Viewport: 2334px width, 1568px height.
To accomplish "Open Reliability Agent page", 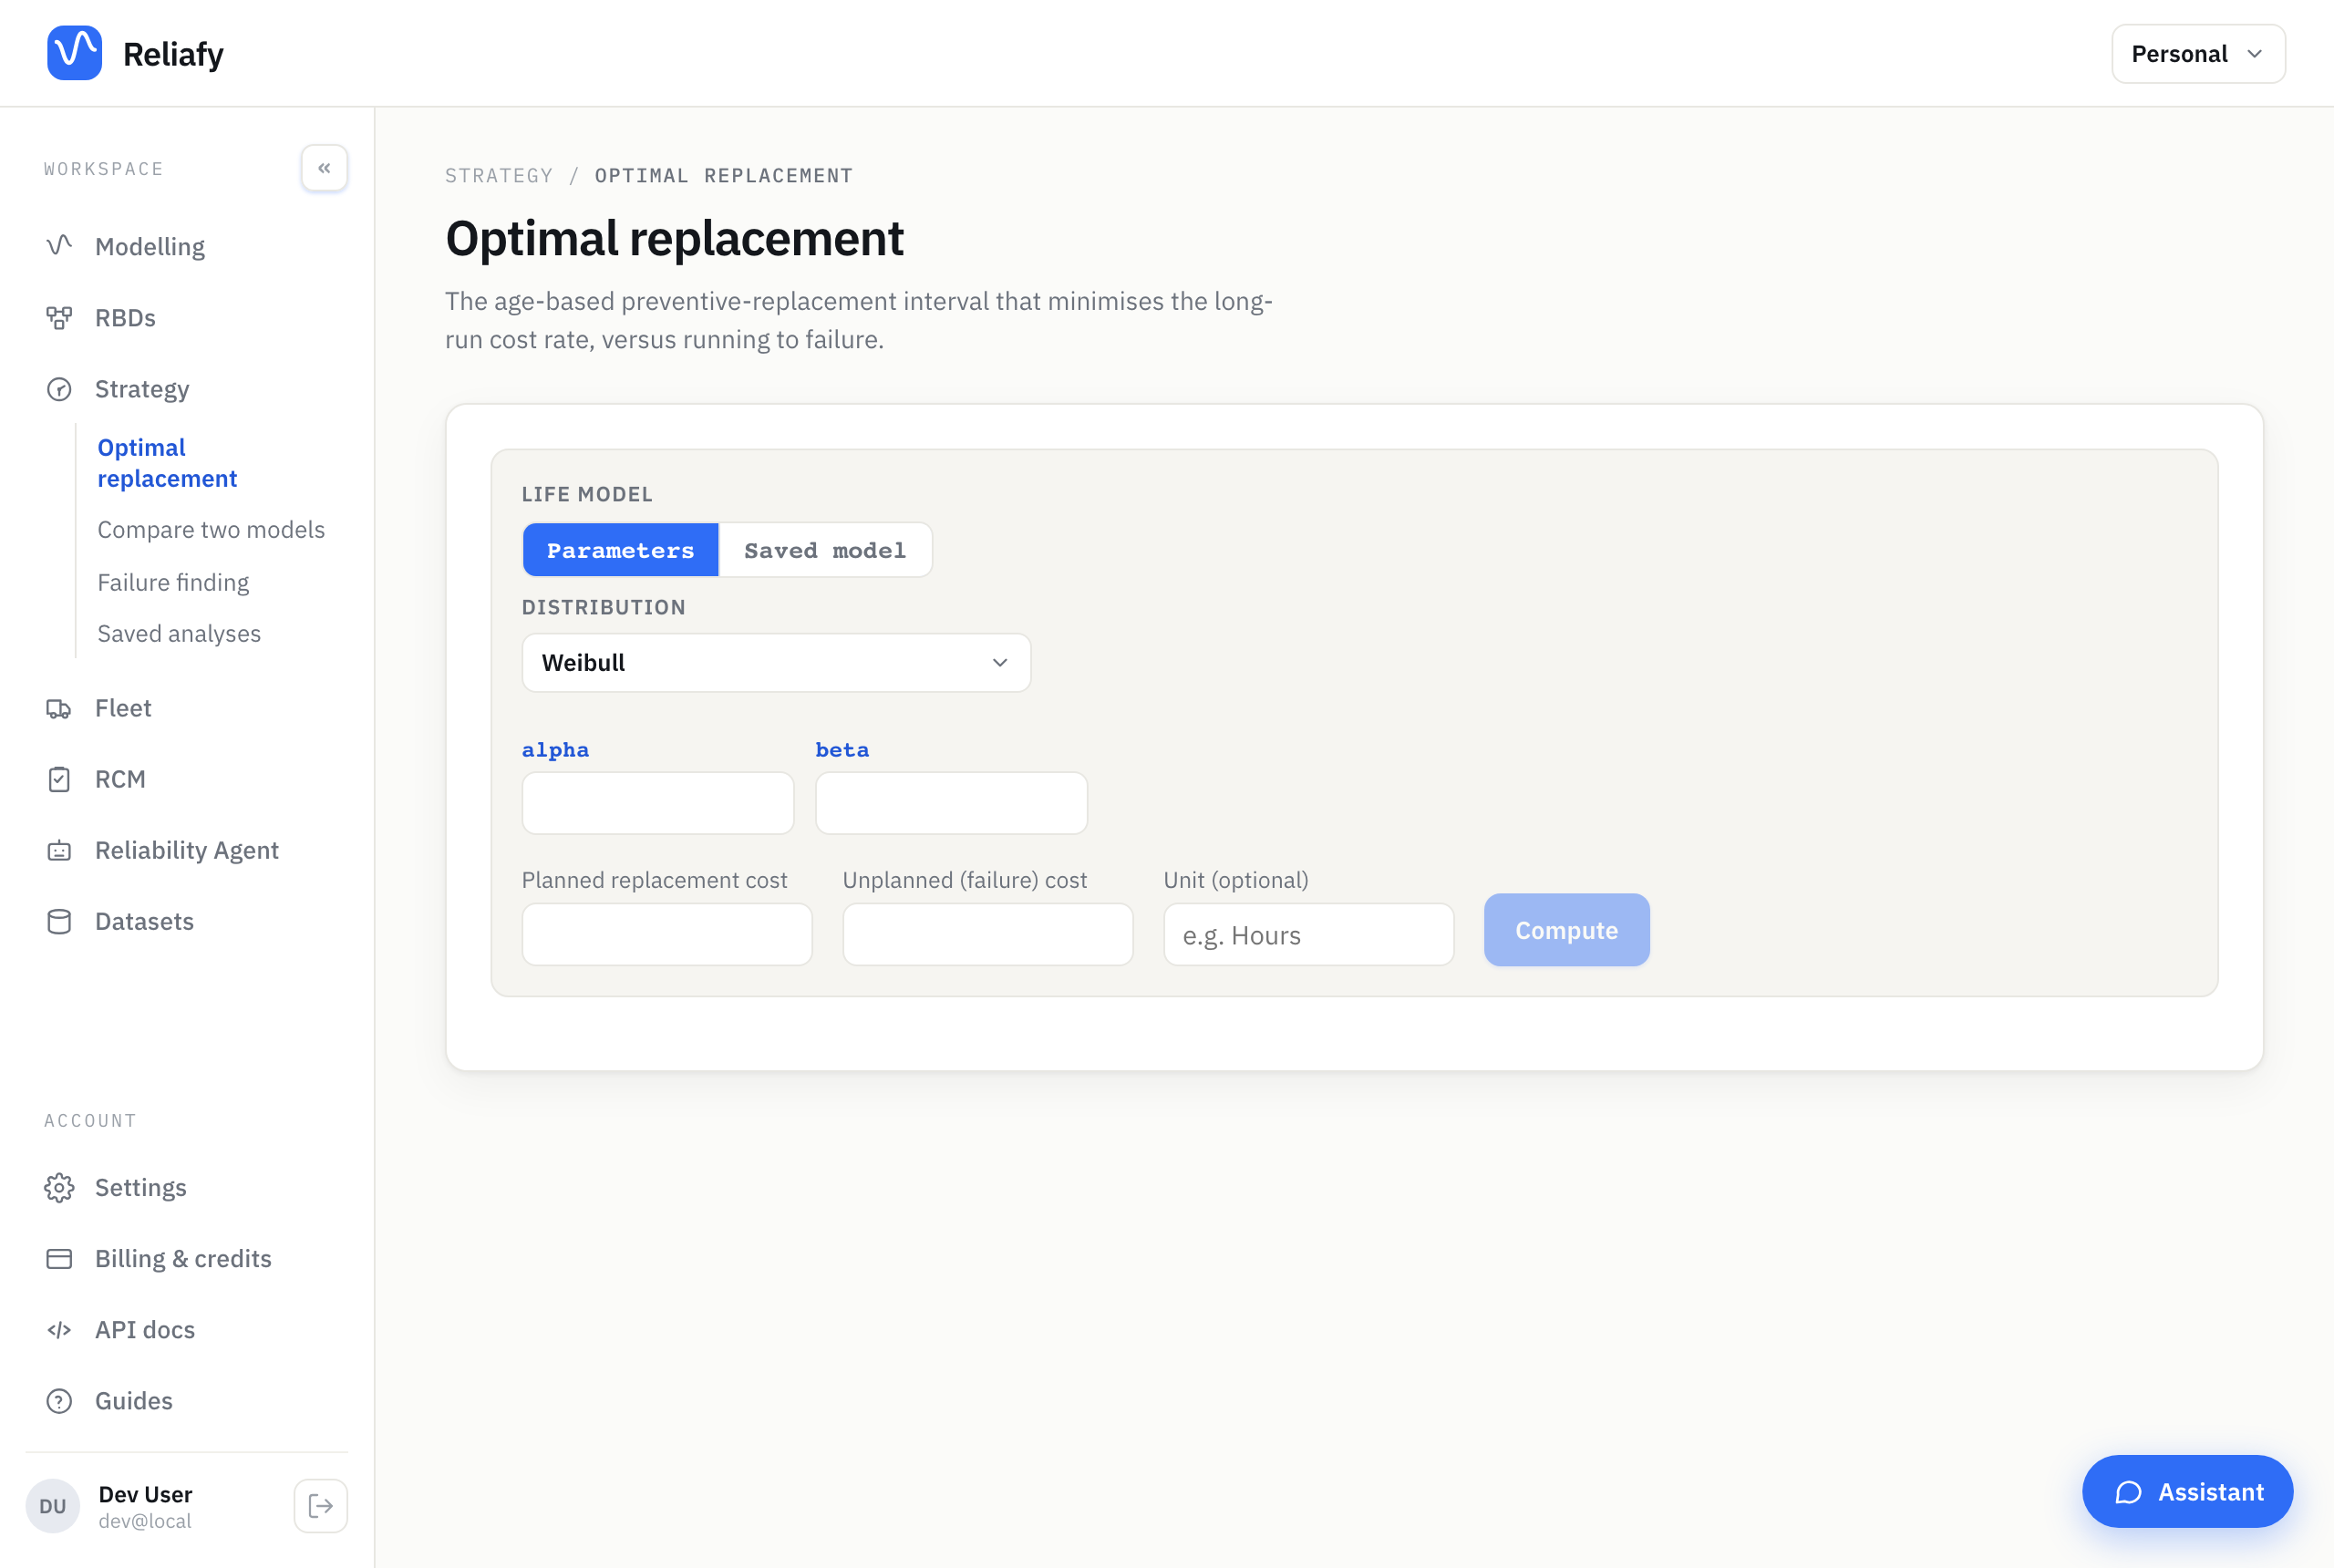I will tap(187, 850).
